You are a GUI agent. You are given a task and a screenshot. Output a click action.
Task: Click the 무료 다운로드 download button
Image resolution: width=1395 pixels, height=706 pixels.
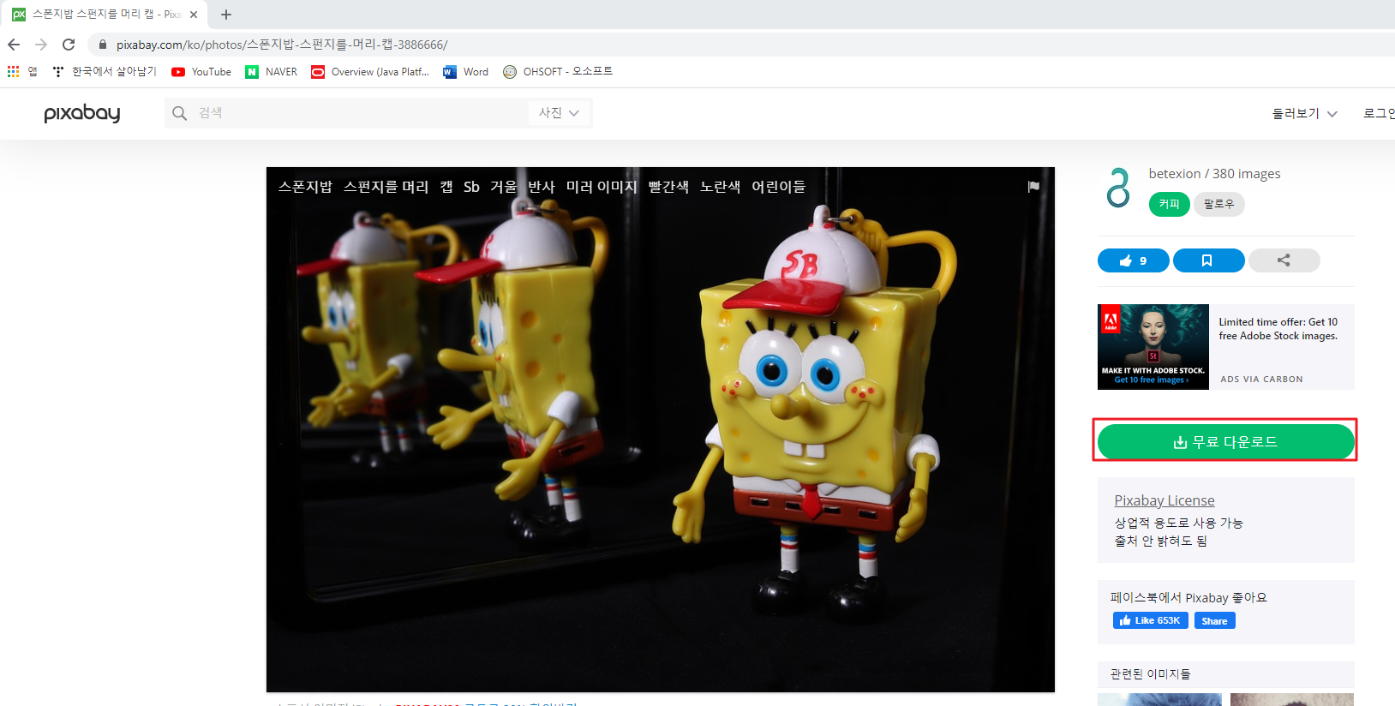tap(1225, 442)
